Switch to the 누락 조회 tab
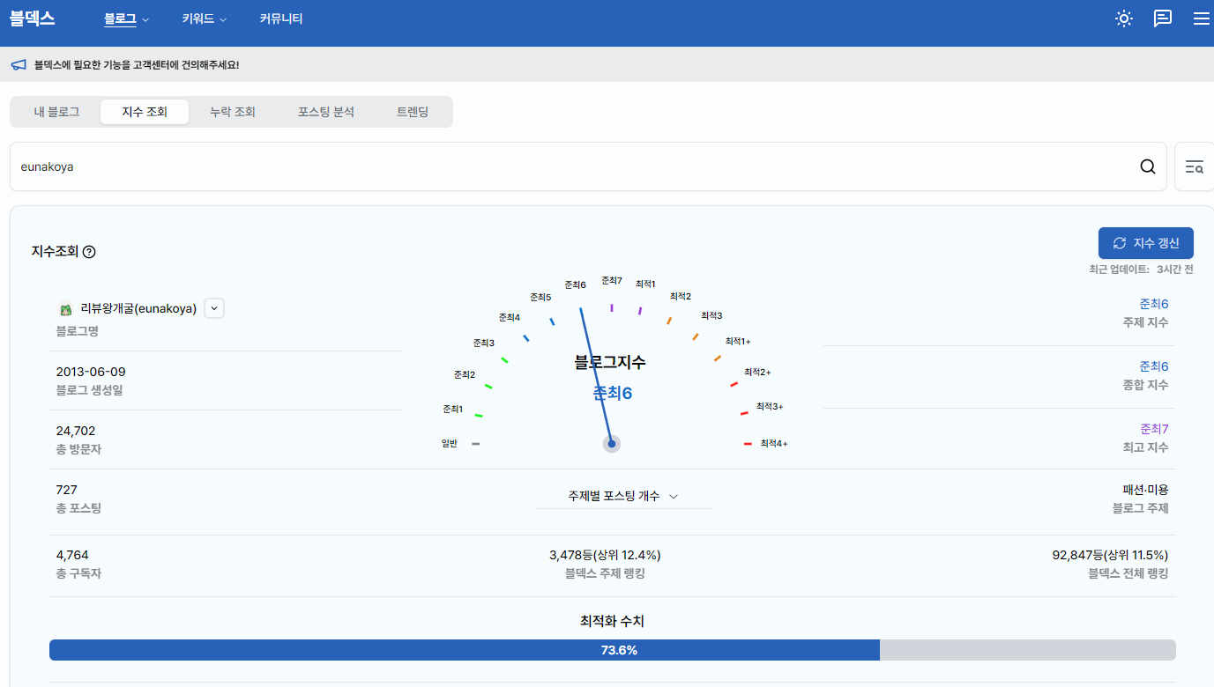This screenshot has width=1214, height=687. tap(233, 112)
